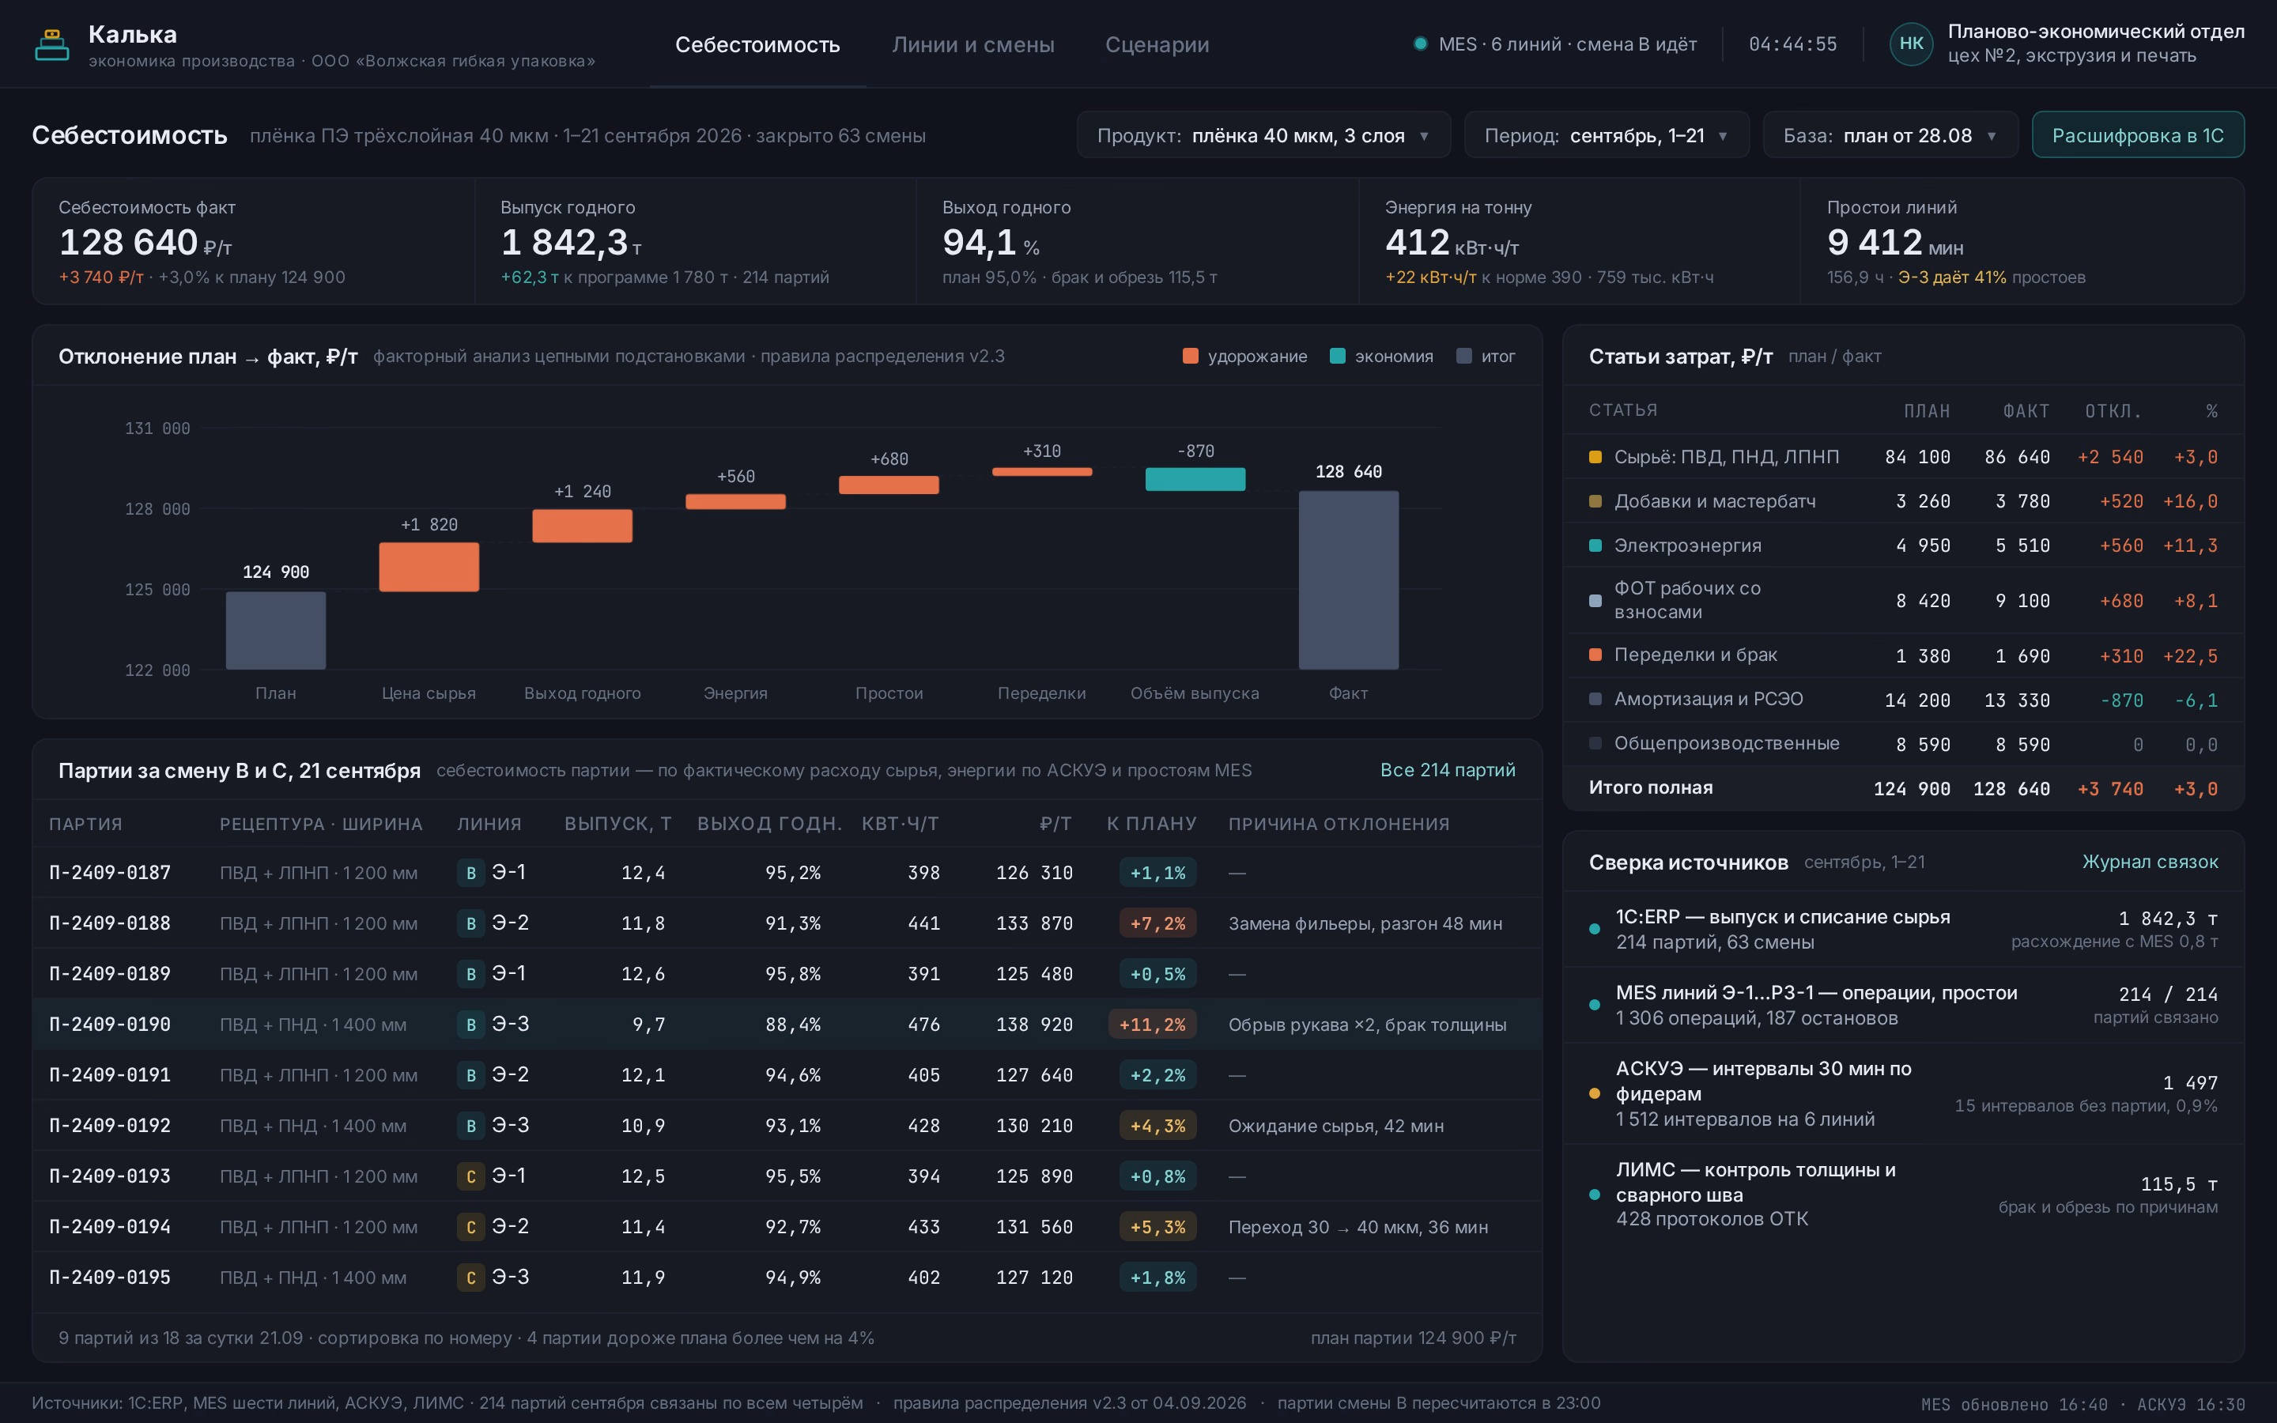Click shift badge C in row П-2409-0193

(x=470, y=1176)
